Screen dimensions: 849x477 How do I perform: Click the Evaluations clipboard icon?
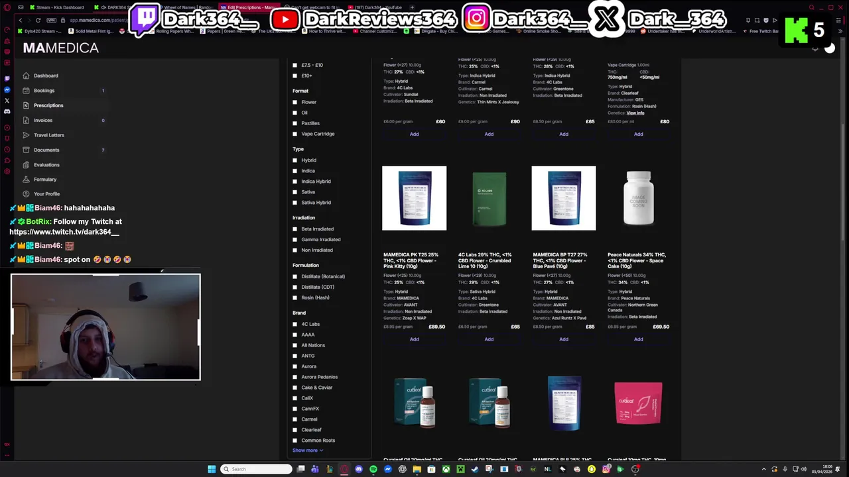click(x=26, y=164)
